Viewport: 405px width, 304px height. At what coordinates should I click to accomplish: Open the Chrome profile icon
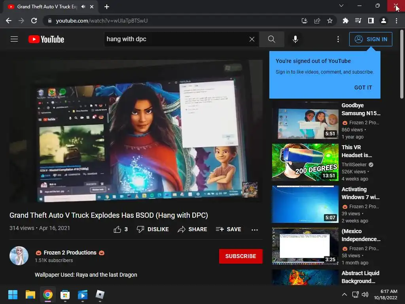[384, 21]
